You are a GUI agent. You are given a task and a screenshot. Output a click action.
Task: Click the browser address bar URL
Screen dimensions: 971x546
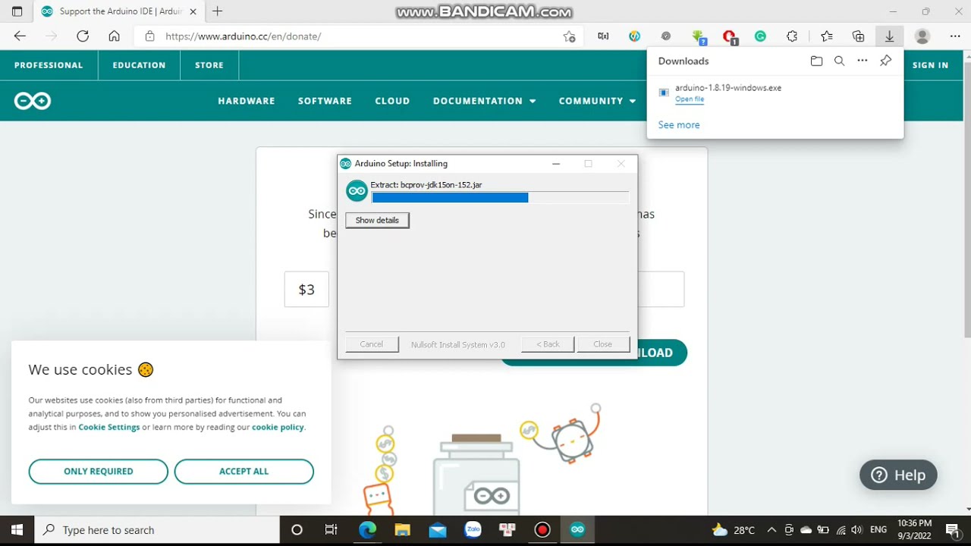(244, 36)
